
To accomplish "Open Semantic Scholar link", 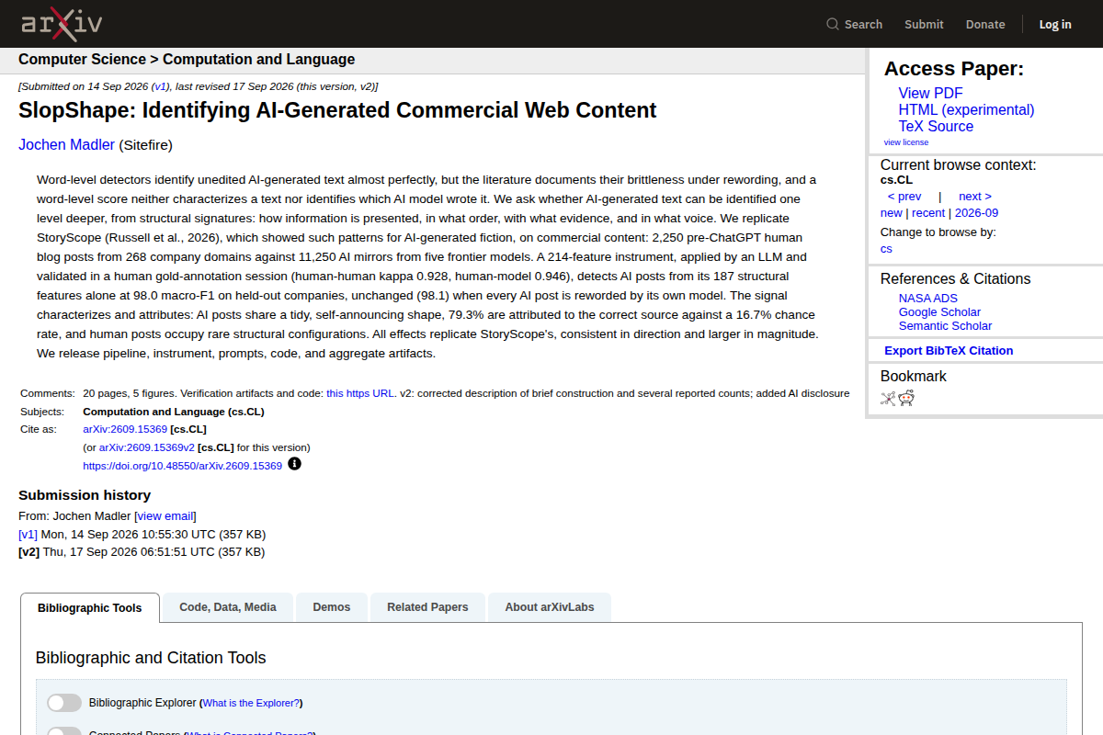I will tap(945, 325).
